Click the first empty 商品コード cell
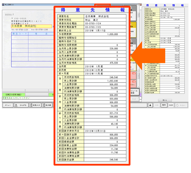The height and width of the screenshot is (173, 191). pyautogui.click(x=19, y=38)
